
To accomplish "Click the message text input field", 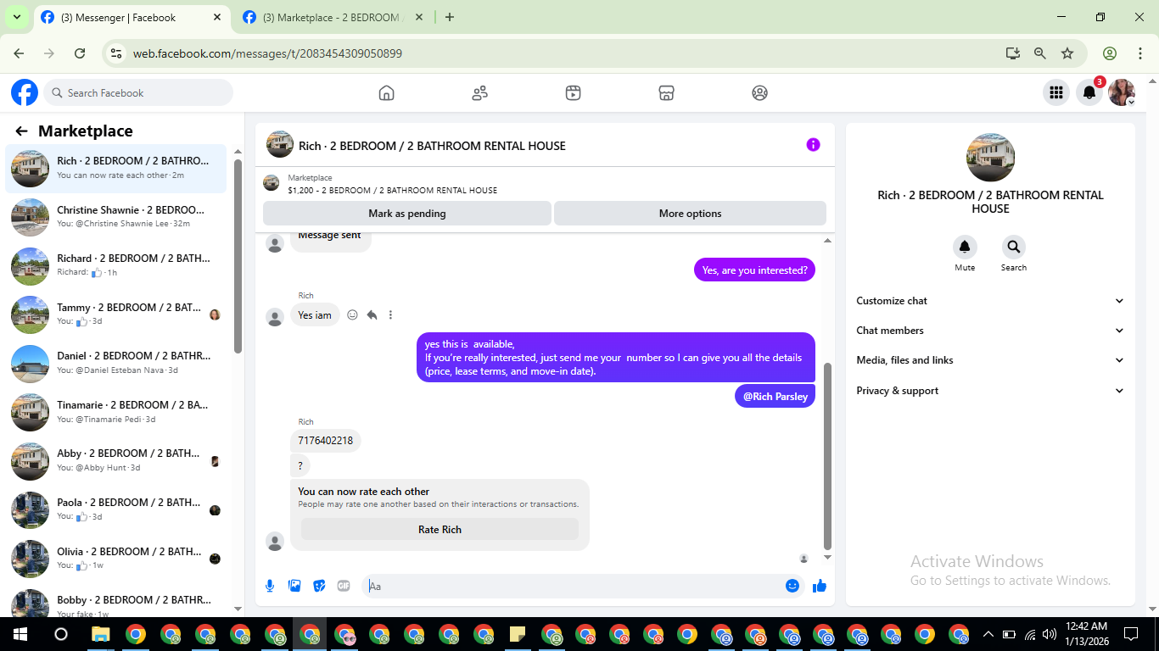I will coord(575,586).
